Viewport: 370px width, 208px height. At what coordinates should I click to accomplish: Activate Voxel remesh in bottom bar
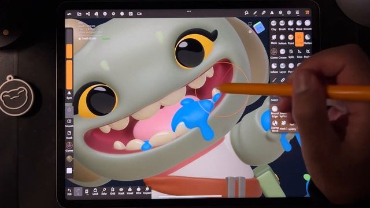coord(129,191)
